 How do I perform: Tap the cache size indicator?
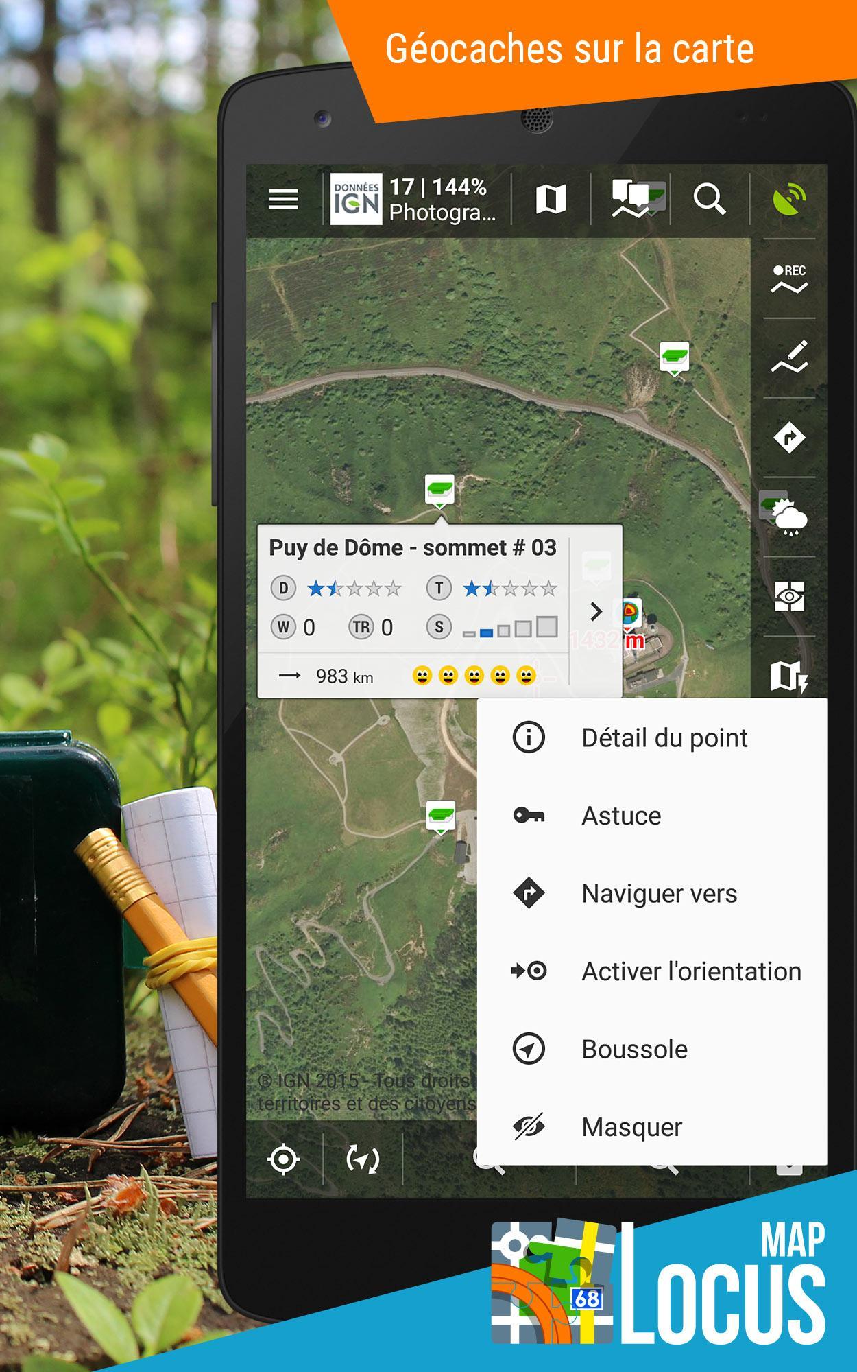click(x=510, y=628)
